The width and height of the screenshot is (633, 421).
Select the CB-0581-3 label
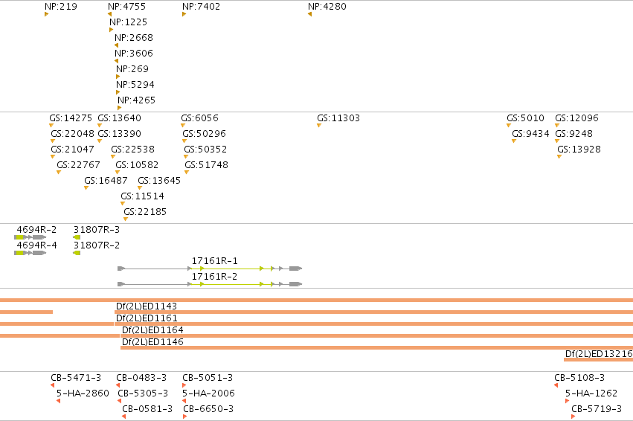click(x=147, y=409)
